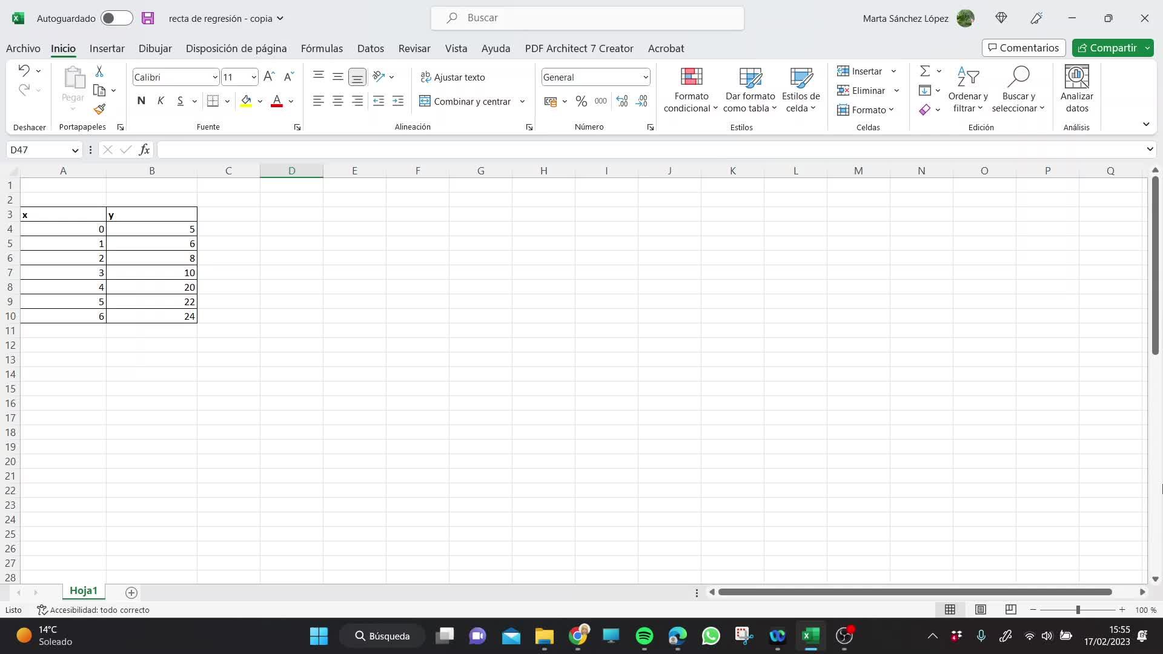Switch to the Datos tab
The image size is (1163, 654).
tap(370, 48)
